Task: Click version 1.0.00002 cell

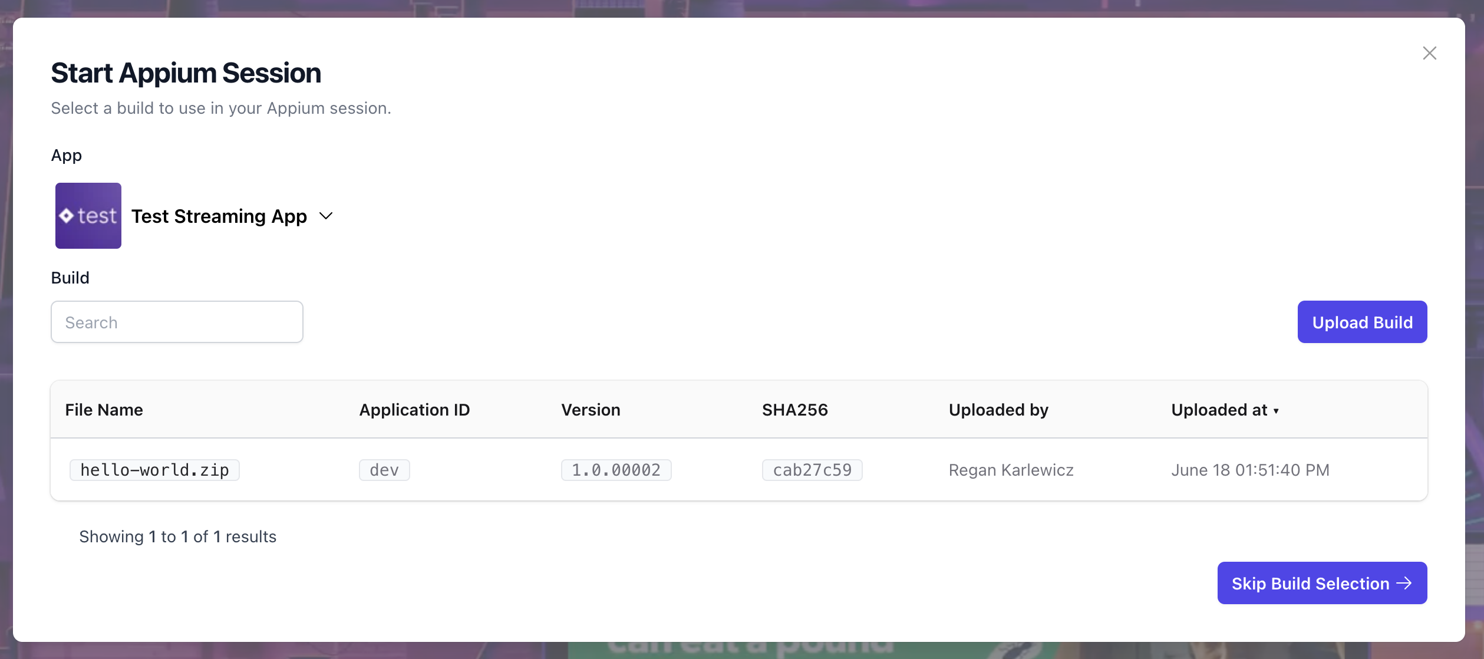Action: (x=616, y=470)
